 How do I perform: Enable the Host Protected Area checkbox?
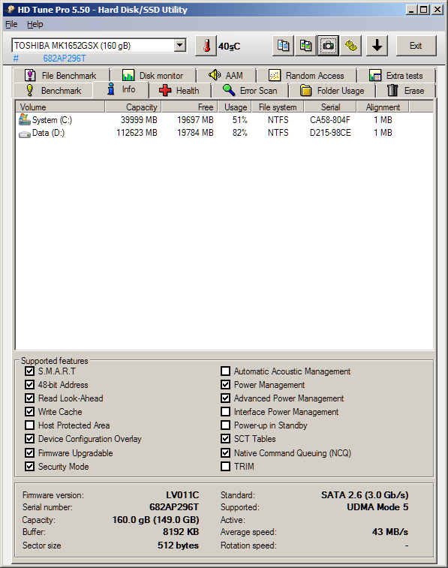[30, 425]
